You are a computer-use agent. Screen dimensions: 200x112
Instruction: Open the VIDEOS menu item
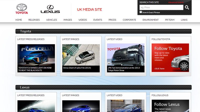pos(83,20)
